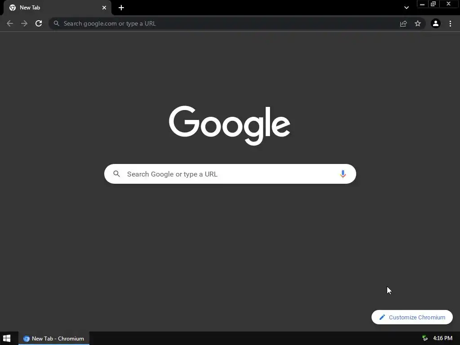The image size is (460, 345).
Task: Click the Chromium icon on the New Tab tab
Action: (13, 8)
